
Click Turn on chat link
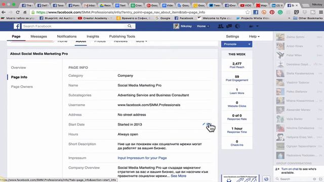click(x=290, y=169)
